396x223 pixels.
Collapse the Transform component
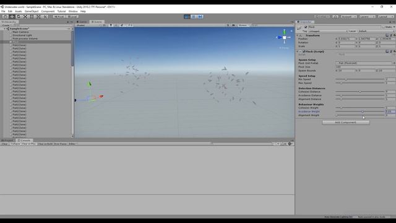pos(297,35)
